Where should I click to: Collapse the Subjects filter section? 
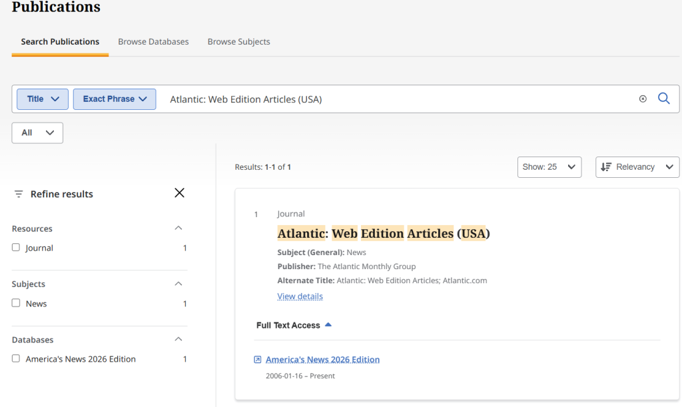pyautogui.click(x=178, y=284)
